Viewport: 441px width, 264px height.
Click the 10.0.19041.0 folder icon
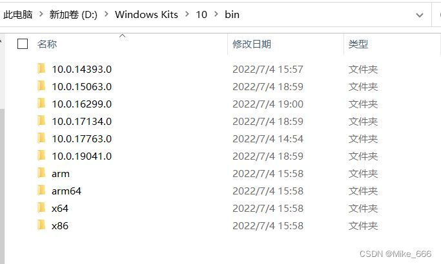click(x=41, y=156)
